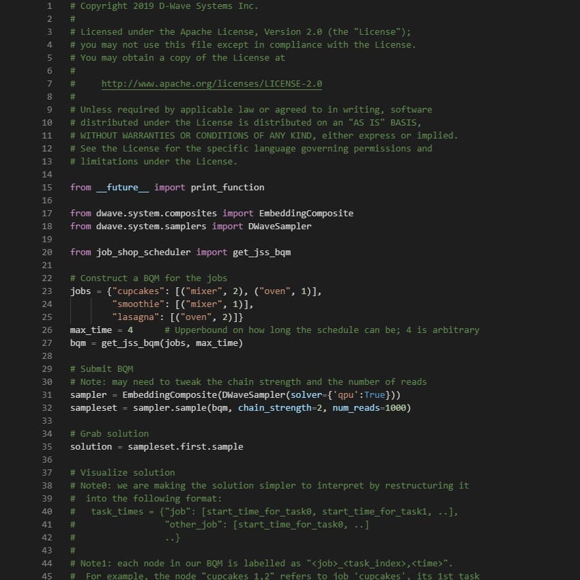Select line 35 via its line number
Screen dimensions: 580x580
[x=47, y=447]
